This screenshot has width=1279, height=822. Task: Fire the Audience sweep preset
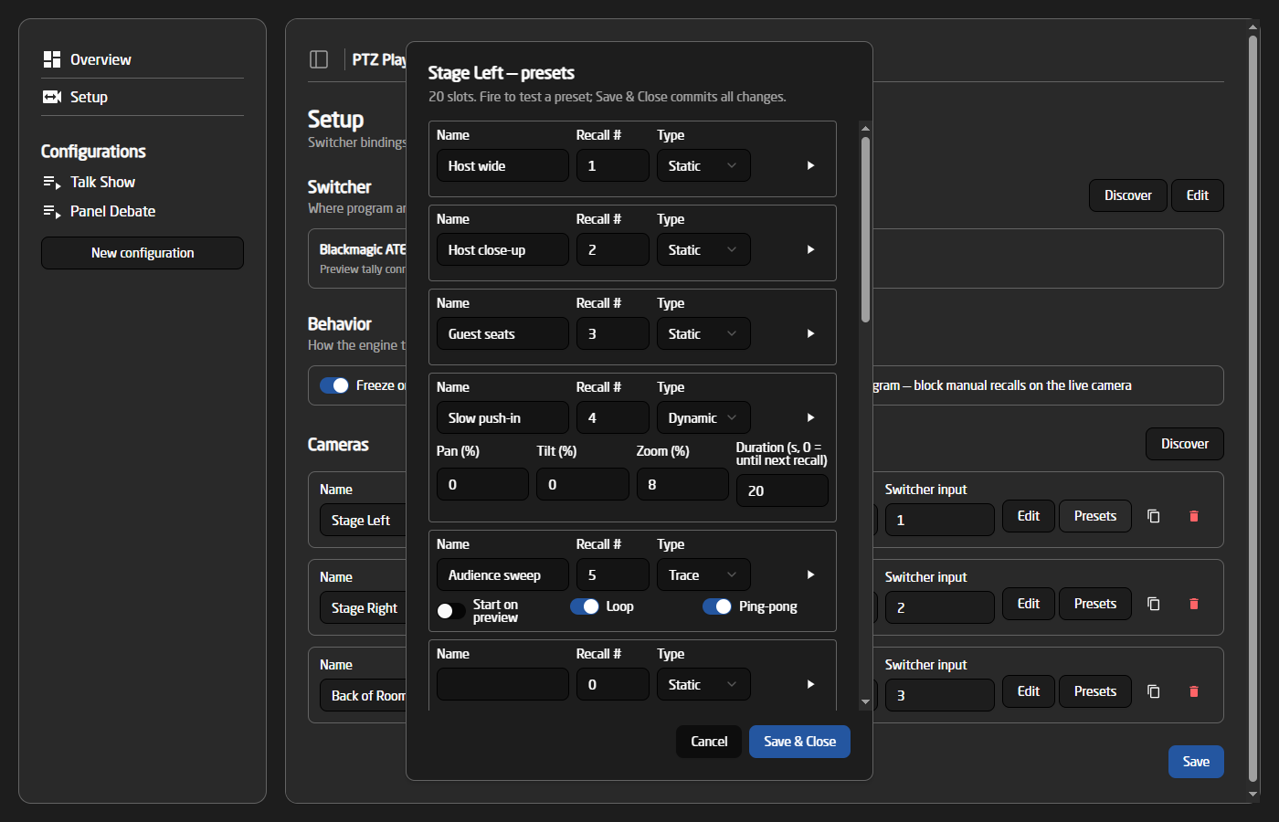[810, 574]
